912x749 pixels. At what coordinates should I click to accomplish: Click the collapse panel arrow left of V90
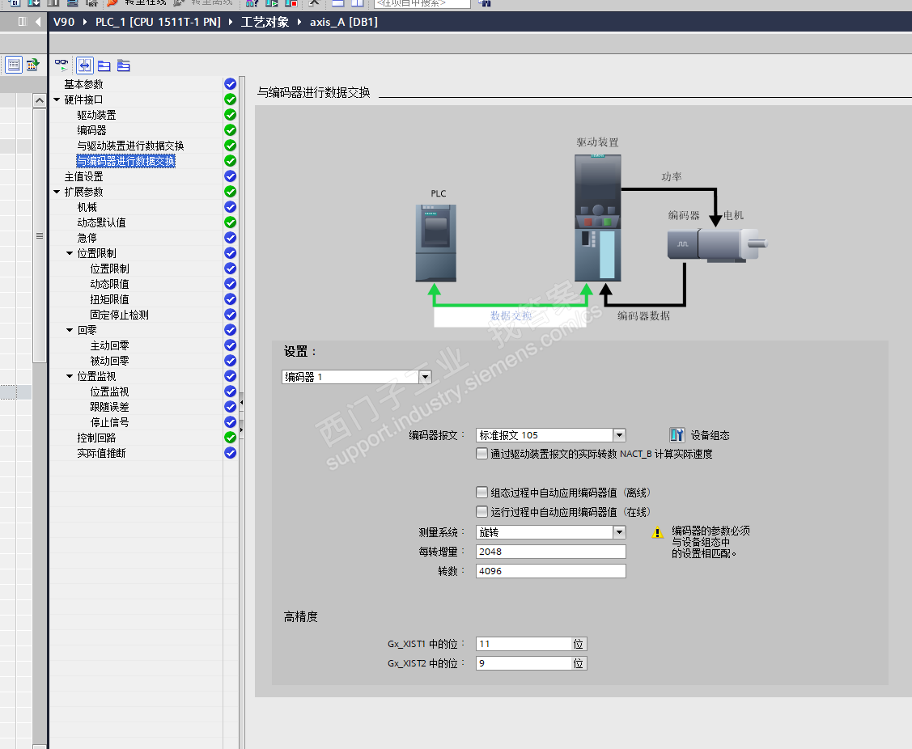point(38,22)
